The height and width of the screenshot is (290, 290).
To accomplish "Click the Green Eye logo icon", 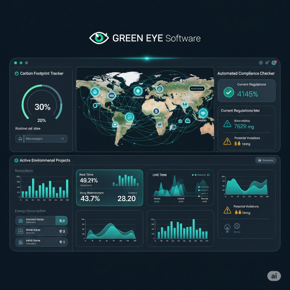I will [x=99, y=38].
